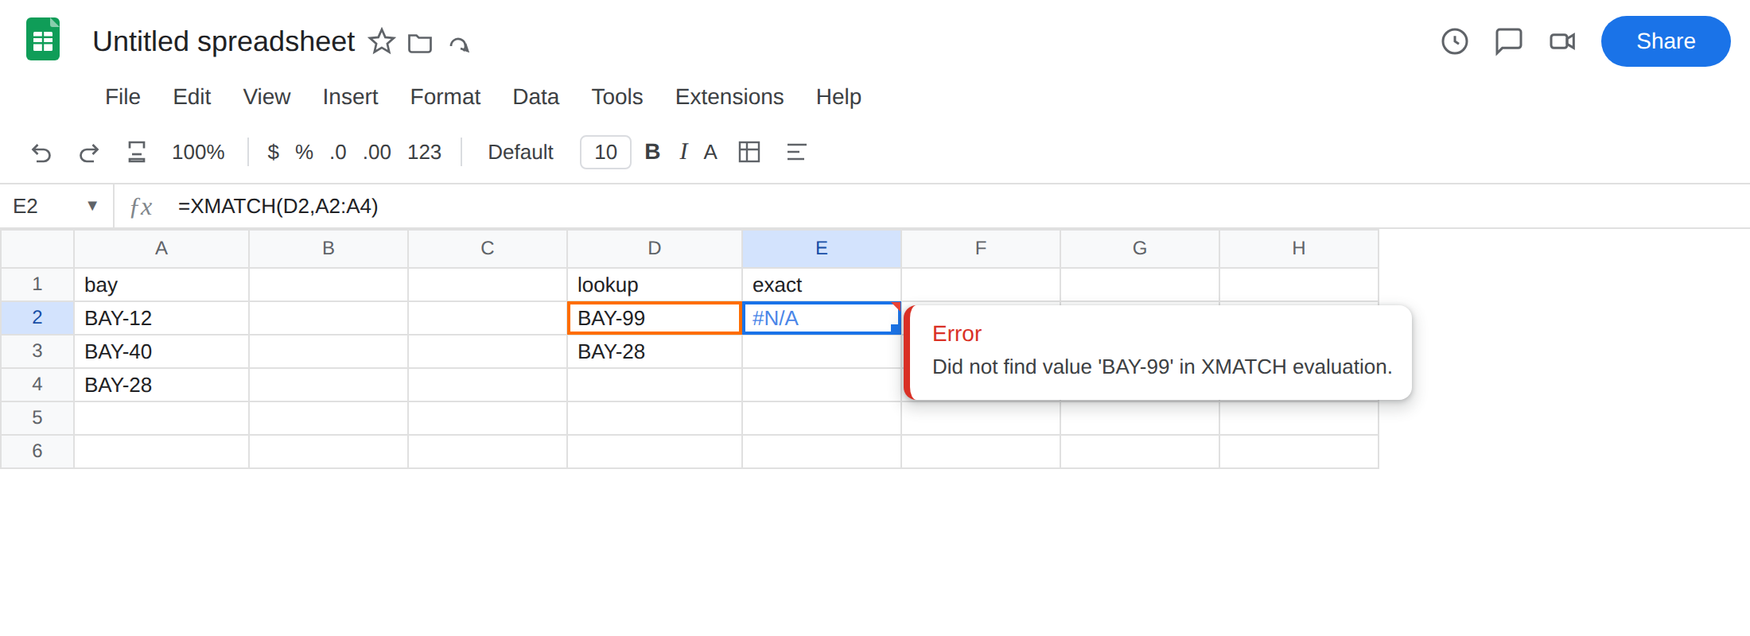The image size is (1750, 636).
Task: Activate the paint format tool
Action: pyautogui.click(x=137, y=152)
